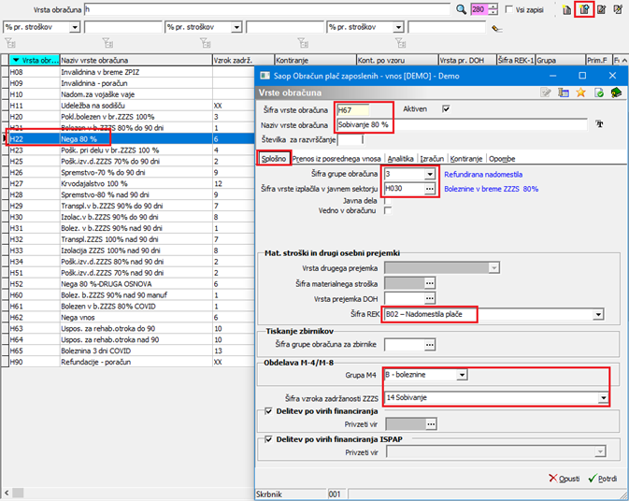629x501 pixels.
Task: Click the green book help icon
Action: click(616, 93)
